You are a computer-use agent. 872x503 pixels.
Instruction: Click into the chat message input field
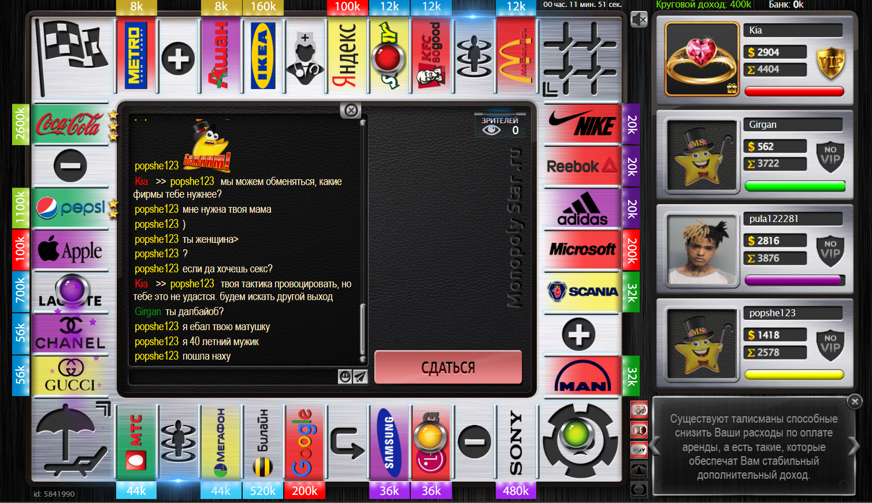[233, 377]
